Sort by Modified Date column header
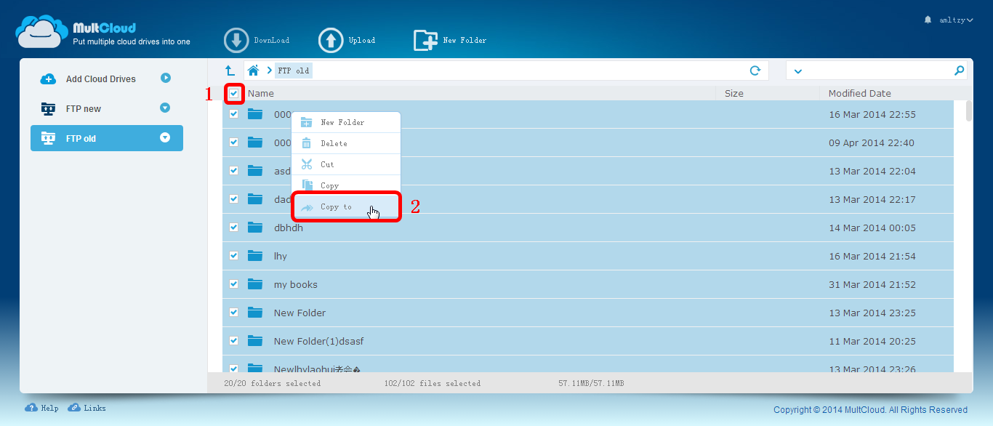This screenshot has width=993, height=426. click(x=860, y=94)
